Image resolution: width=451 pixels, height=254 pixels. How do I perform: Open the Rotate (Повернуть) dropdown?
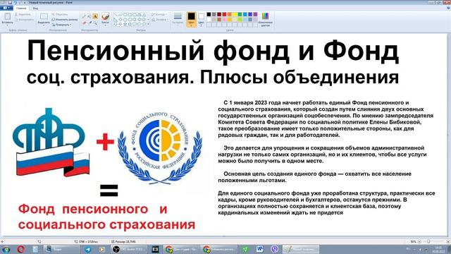(x=61, y=25)
